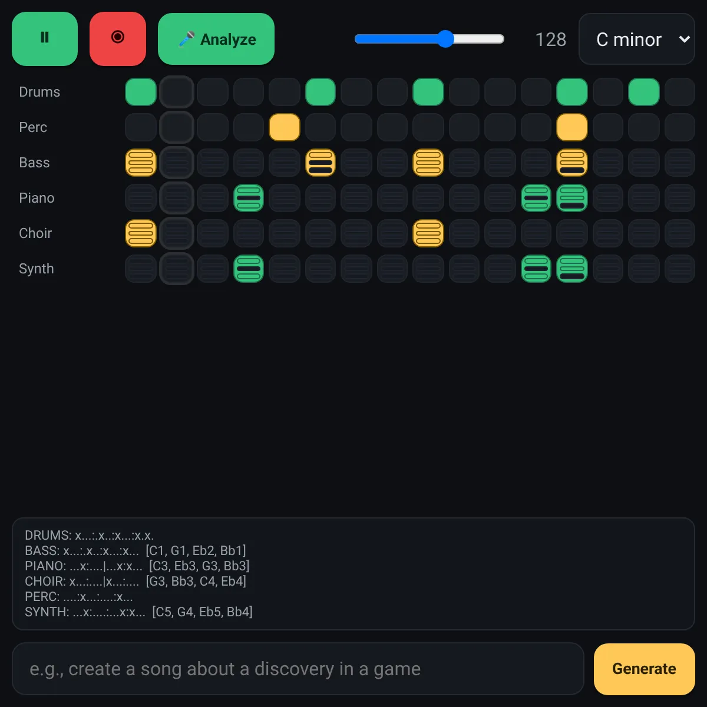Toggle the last active Piano note cell
This screenshot has height=707, width=707.
571,198
